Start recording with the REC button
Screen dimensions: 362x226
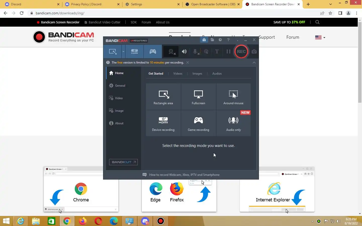point(241,51)
